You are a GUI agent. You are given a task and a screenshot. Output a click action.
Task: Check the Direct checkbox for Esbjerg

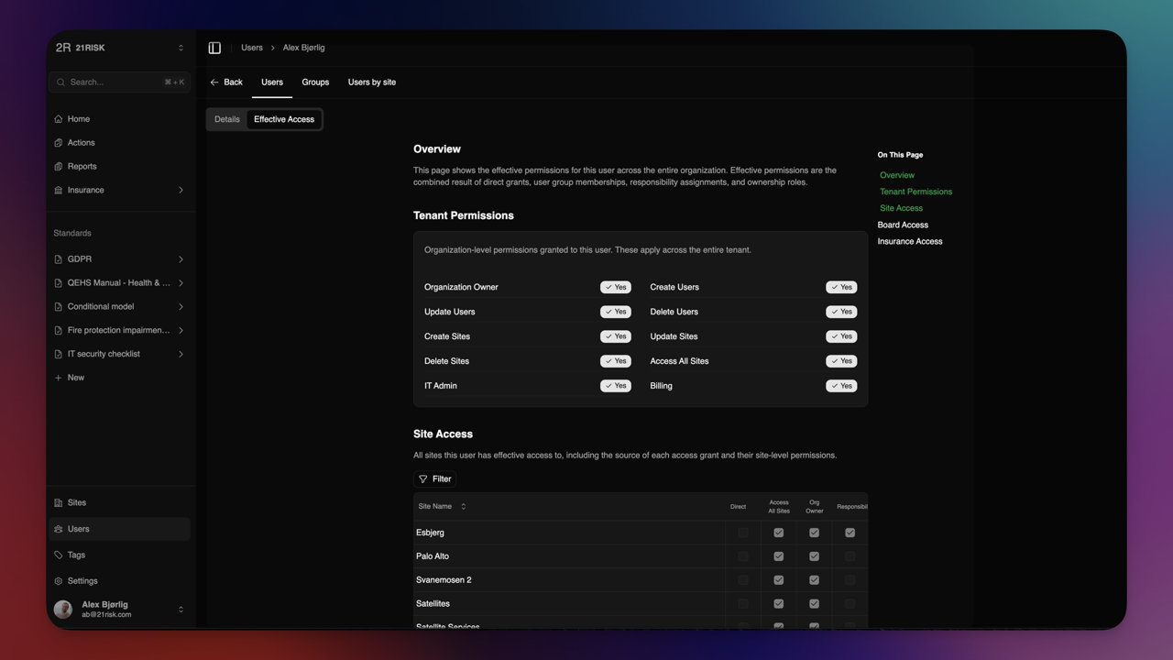click(x=743, y=532)
